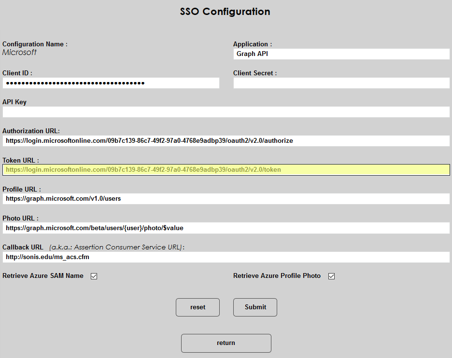The height and width of the screenshot is (358, 452).
Task: Click the Microsoft configuration name text
Action: click(19, 53)
